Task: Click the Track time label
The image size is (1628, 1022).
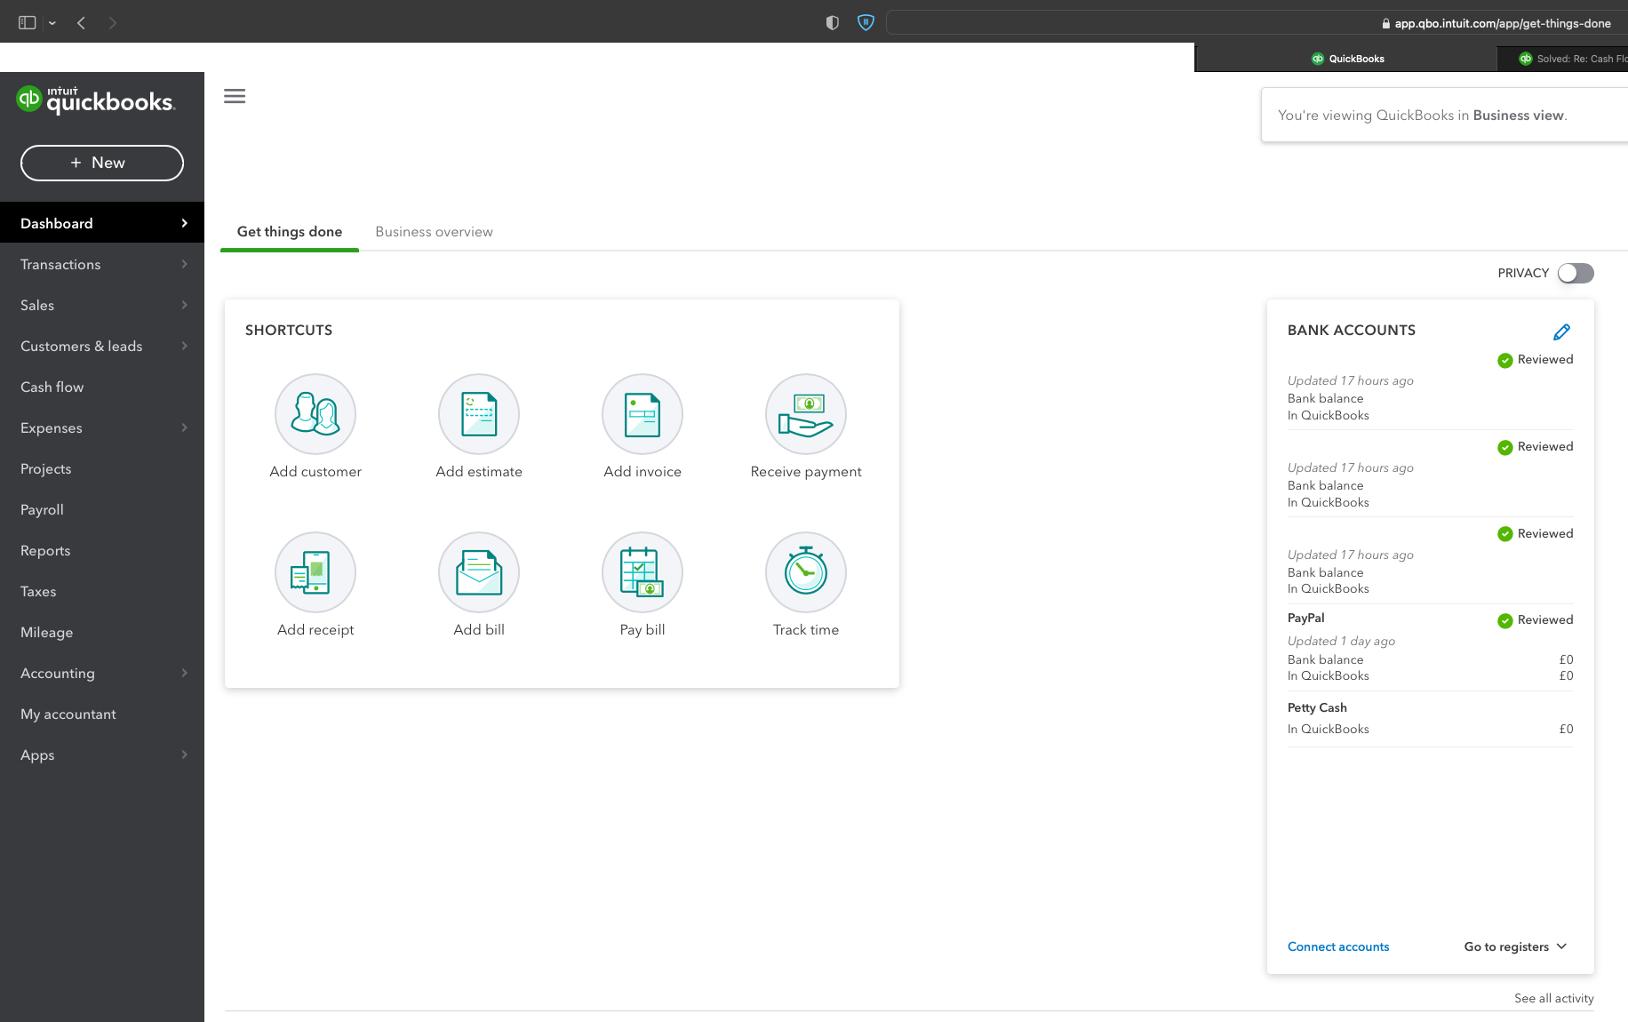Action: click(x=806, y=629)
